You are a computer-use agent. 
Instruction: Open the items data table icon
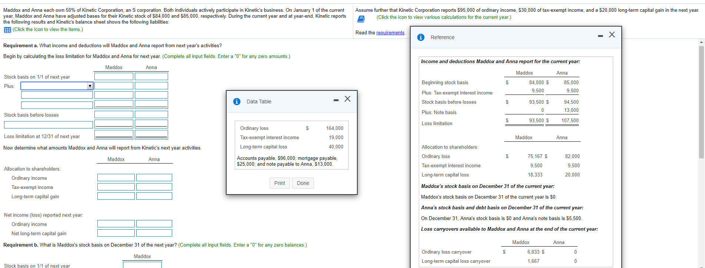pos(7,30)
